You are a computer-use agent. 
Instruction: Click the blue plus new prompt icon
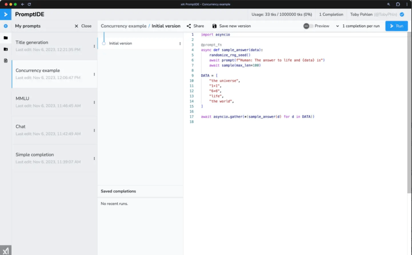[x=6, y=26]
